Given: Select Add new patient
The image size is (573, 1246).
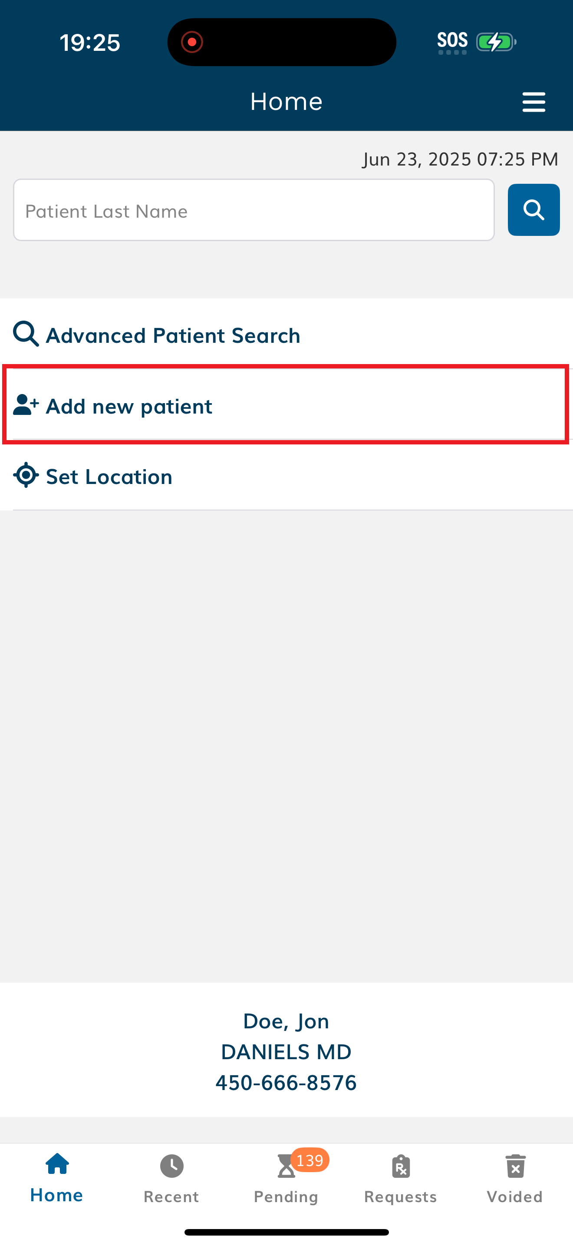Looking at the screenshot, I should tap(286, 405).
